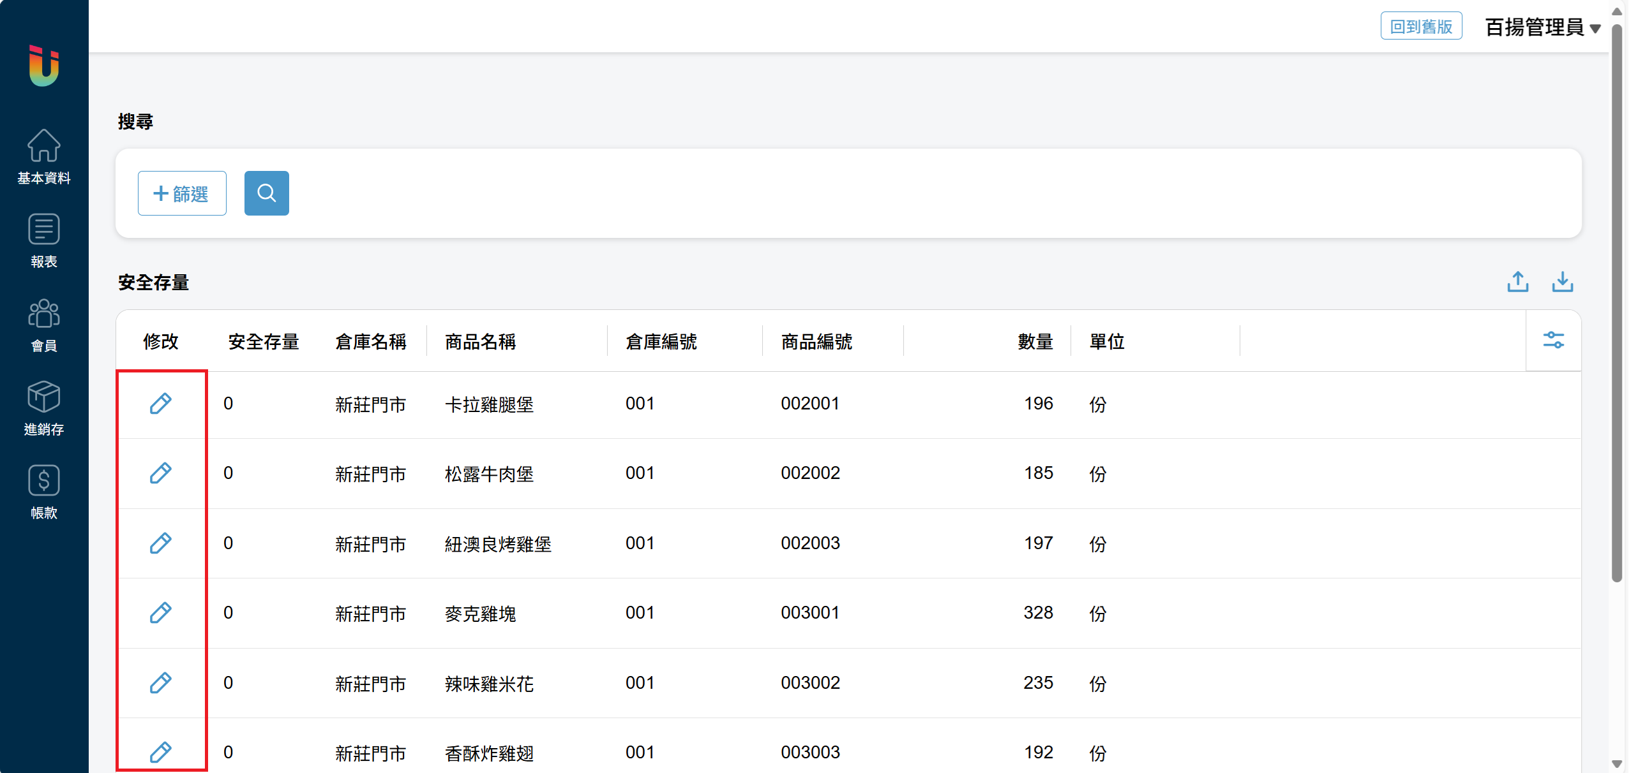
Task: Edit the 松露牛肉堡 row pencil icon
Action: pos(160,473)
